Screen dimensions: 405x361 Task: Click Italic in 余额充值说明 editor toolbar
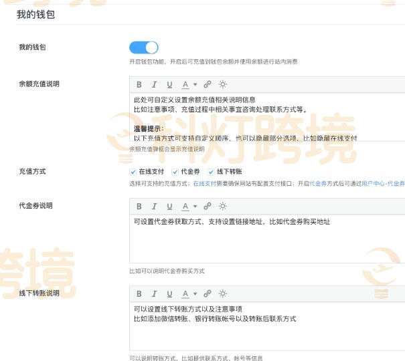[x=154, y=85]
